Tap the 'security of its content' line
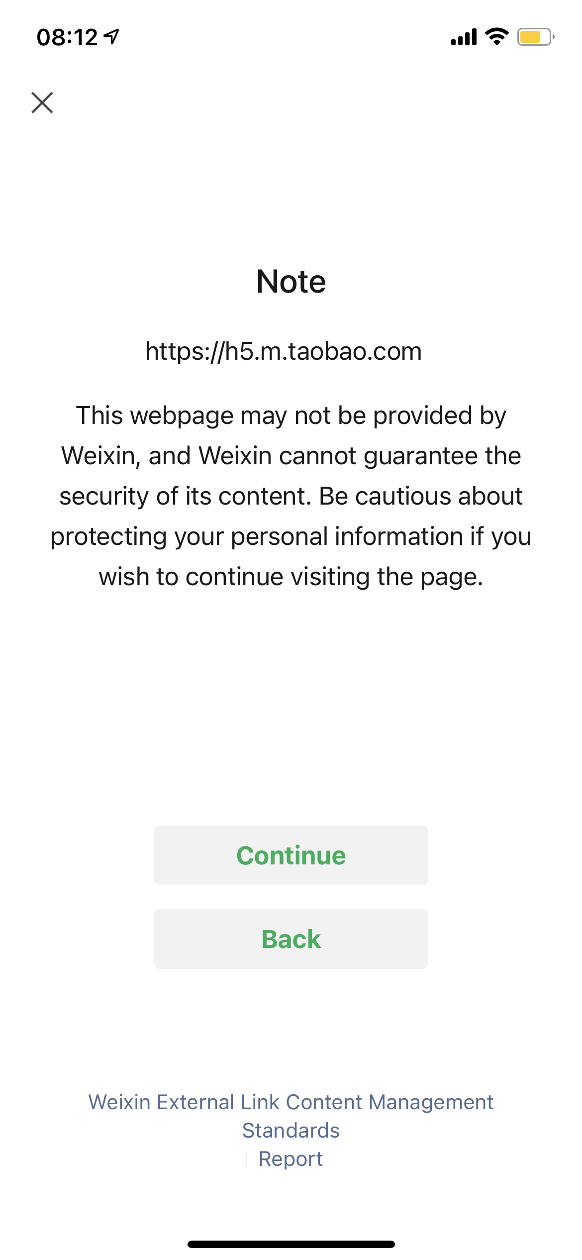 point(291,496)
